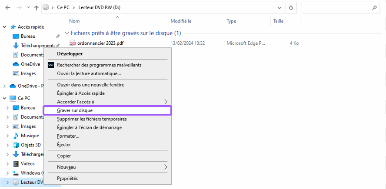This screenshot has height=189, width=386.
Task: Collapse the 'Fichiers prêts à être gravés' group
Action: tap(67, 33)
